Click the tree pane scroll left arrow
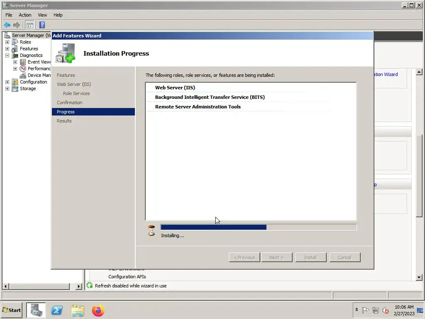The width and height of the screenshot is (425, 319). coord(5,286)
